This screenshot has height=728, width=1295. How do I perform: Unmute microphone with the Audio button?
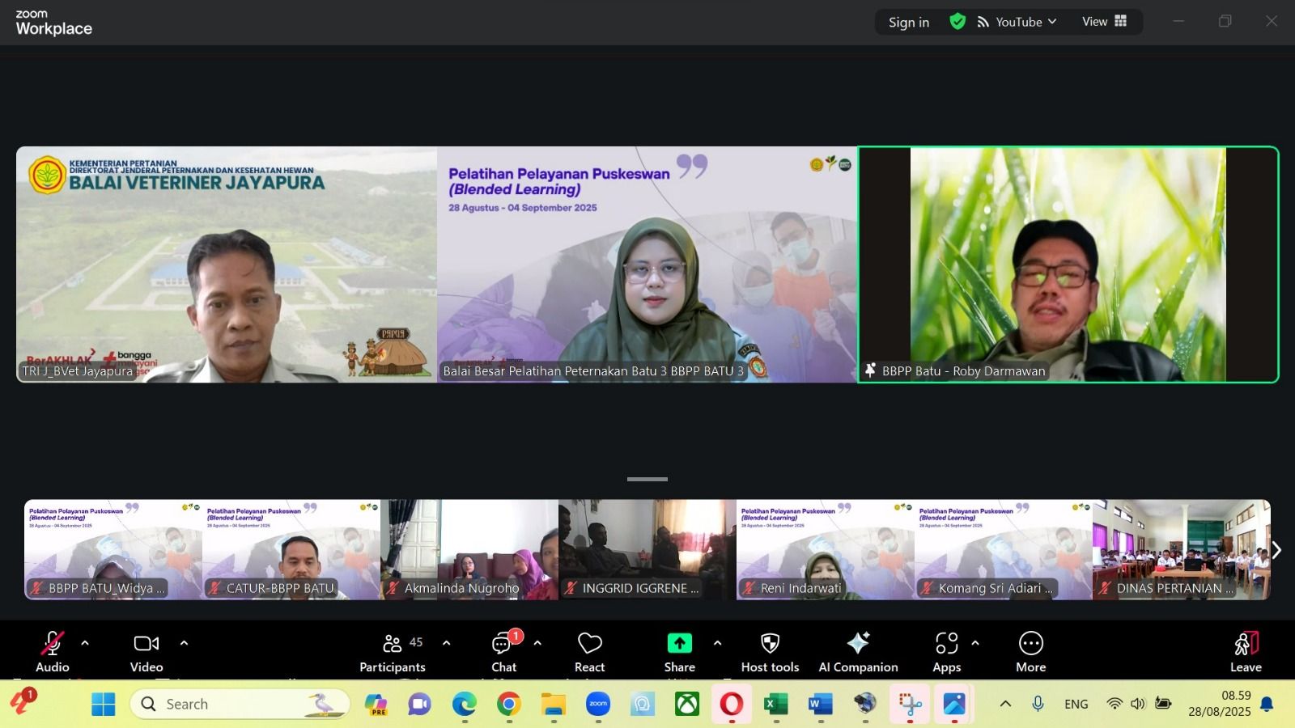[52, 651]
